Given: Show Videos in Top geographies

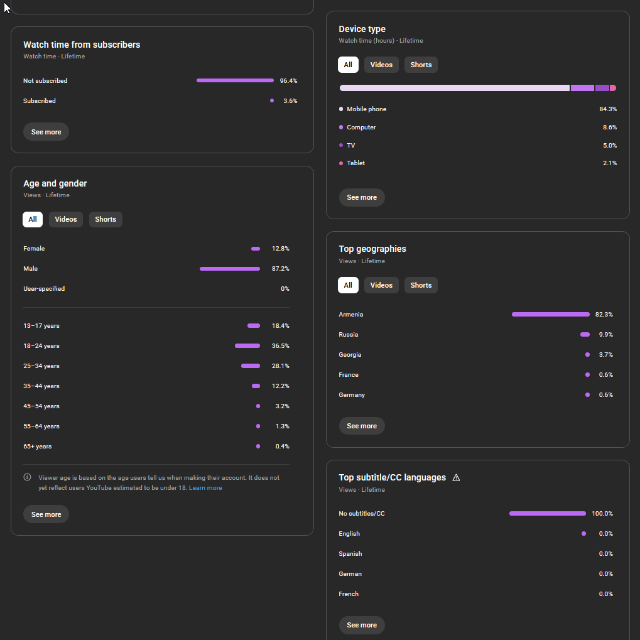Looking at the screenshot, I should pyautogui.click(x=381, y=285).
